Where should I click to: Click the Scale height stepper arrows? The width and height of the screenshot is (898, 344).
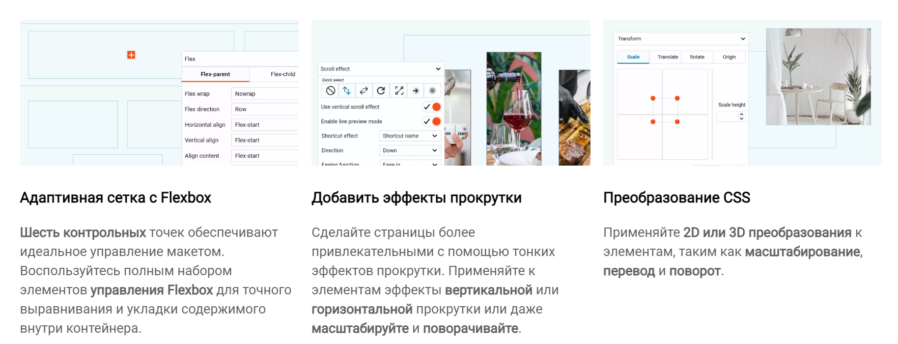[742, 116]
